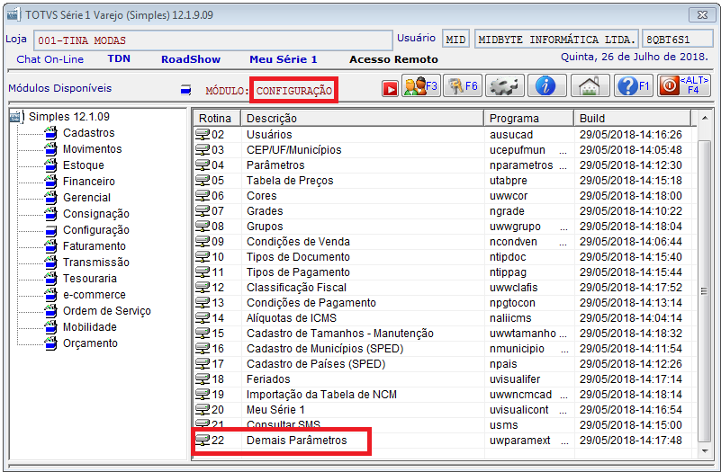Open the users F3 toolbar button
This screenshot has height=472, width=721.
pos(420,86)
